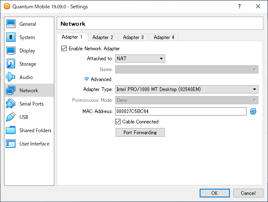Switch to the Adapter 4 tab
The height and width of the screenshot is (202, 268).
click(164, 37)
